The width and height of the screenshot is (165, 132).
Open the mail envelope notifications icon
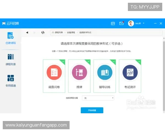[x=122, y=23]
